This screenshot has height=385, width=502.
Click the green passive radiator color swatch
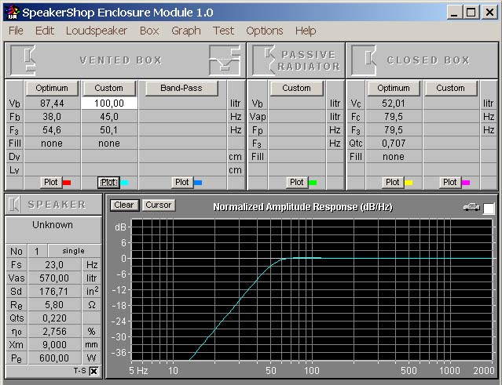(313, 183)
